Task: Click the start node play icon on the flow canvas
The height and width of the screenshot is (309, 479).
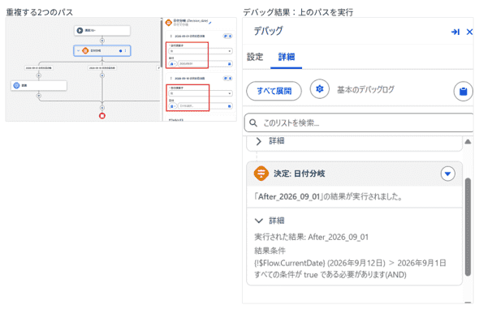Action: pyautogui.click(x=80, y=31)
